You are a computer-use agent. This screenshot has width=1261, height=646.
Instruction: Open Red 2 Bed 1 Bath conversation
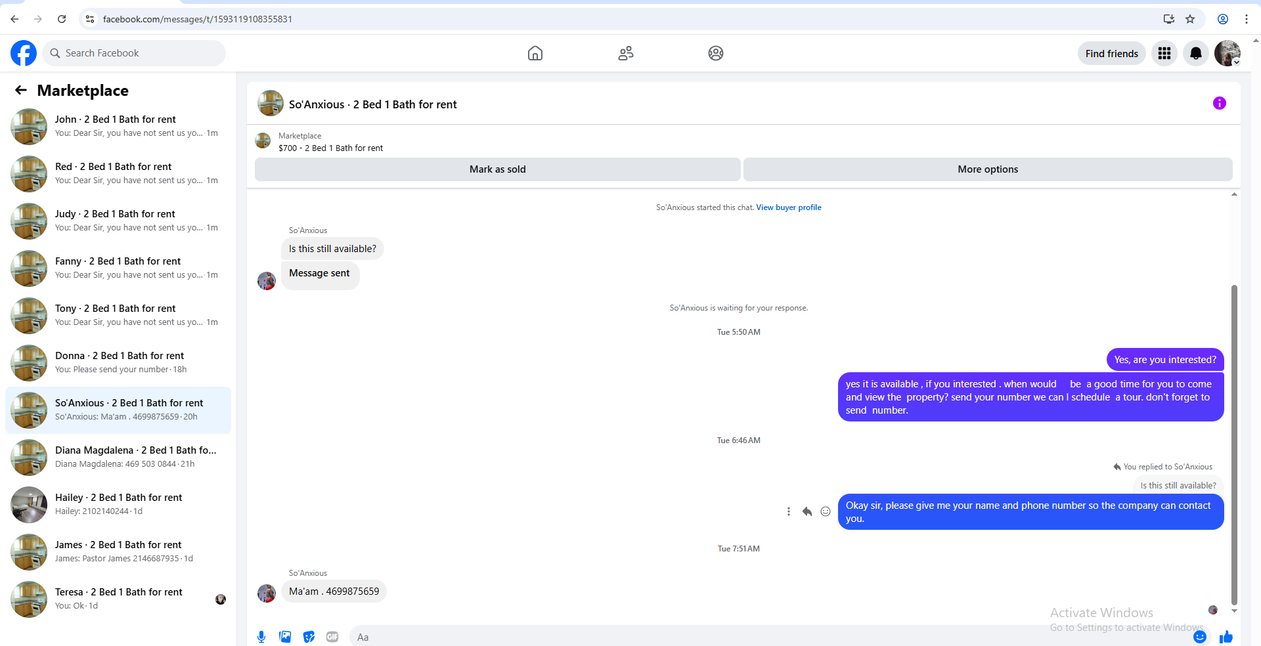[118, 174]
